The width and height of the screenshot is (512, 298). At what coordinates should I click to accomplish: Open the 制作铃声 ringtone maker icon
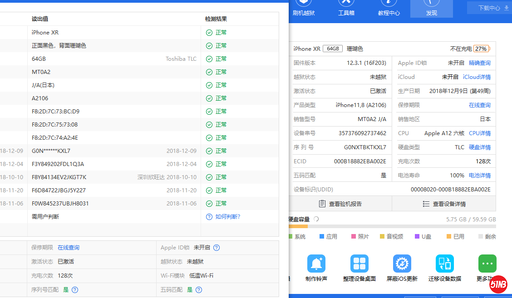click(316, 264)
